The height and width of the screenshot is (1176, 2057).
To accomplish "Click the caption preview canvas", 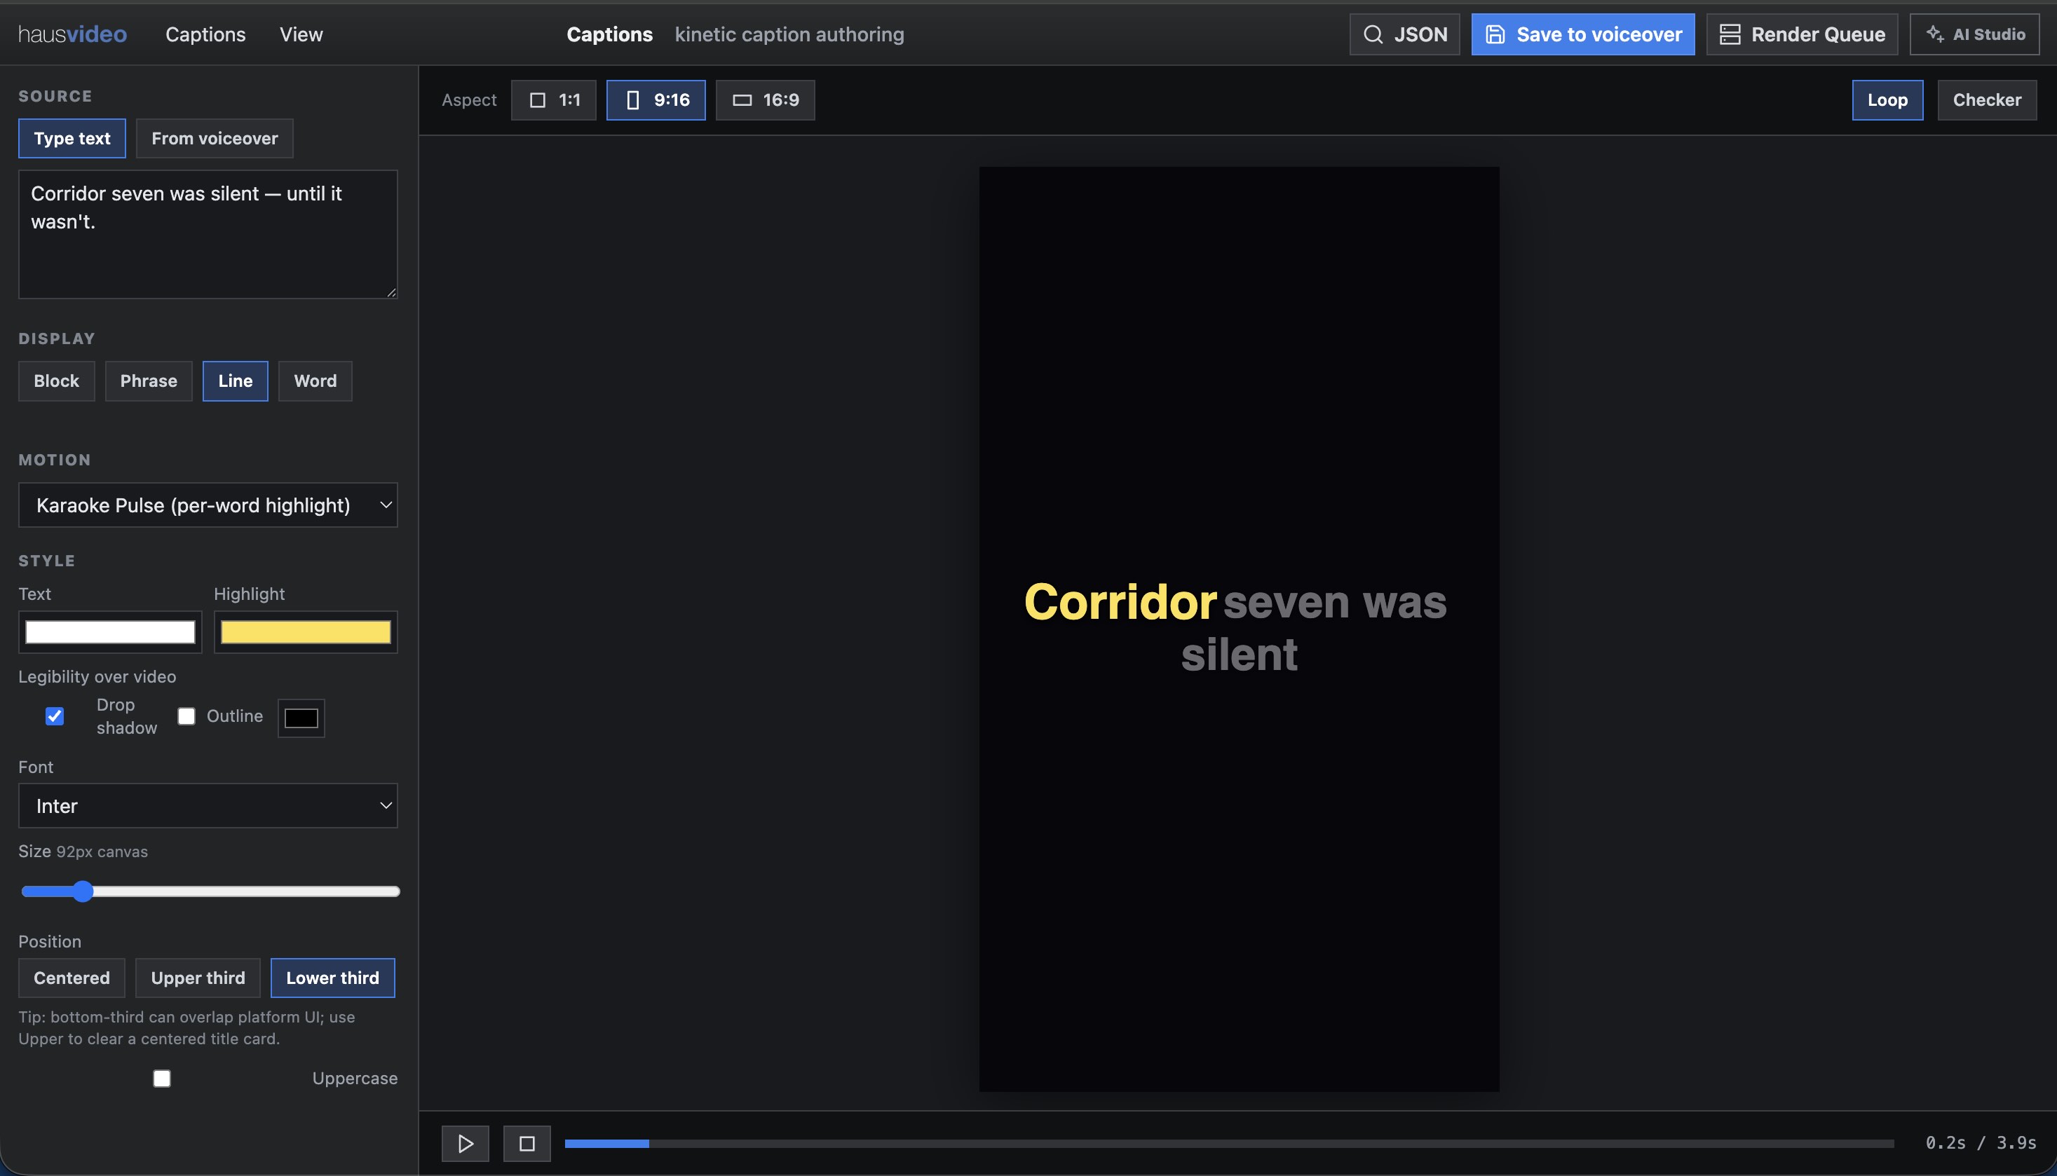I will tap(1239, 629).
